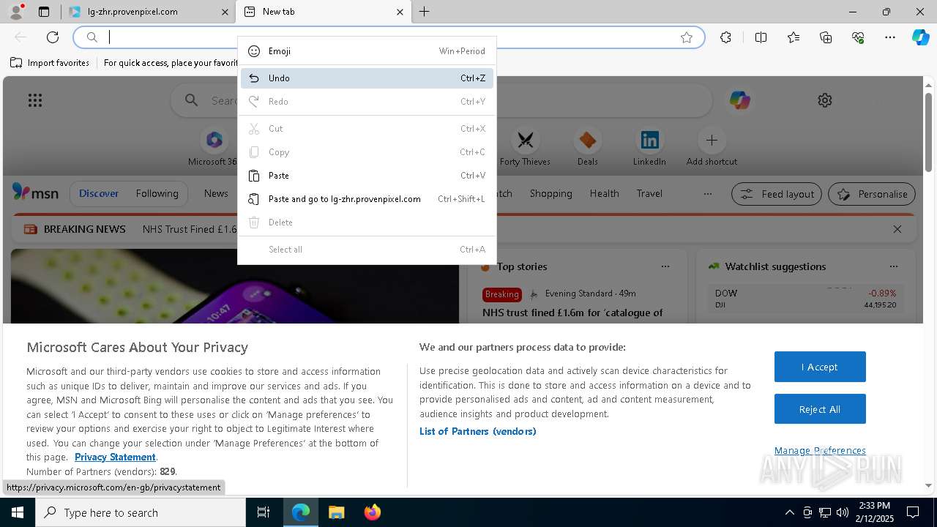
Task: Add this page to favorites star icon
Action: [687, 37]
